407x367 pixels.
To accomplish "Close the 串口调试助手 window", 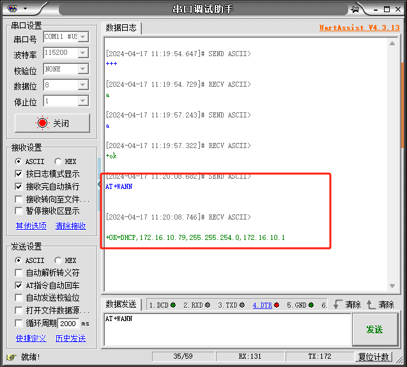I will tap(398, 10).
